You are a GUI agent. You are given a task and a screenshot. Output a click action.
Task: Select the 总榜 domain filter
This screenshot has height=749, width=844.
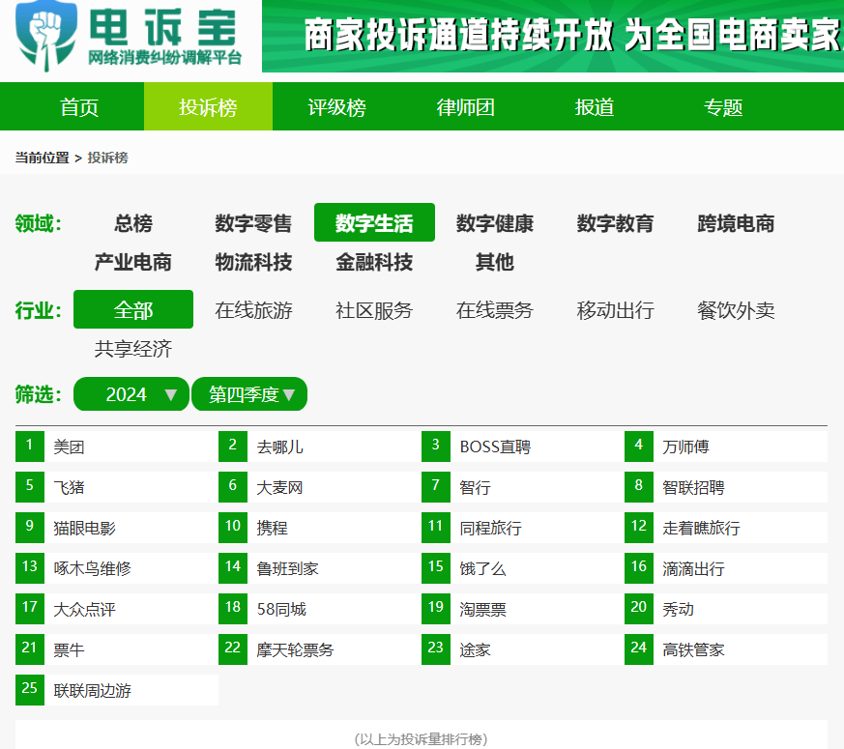pos(133,223)
